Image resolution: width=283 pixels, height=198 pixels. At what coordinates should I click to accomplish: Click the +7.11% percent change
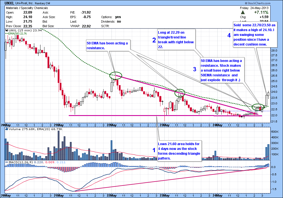[x=261, y=12]
